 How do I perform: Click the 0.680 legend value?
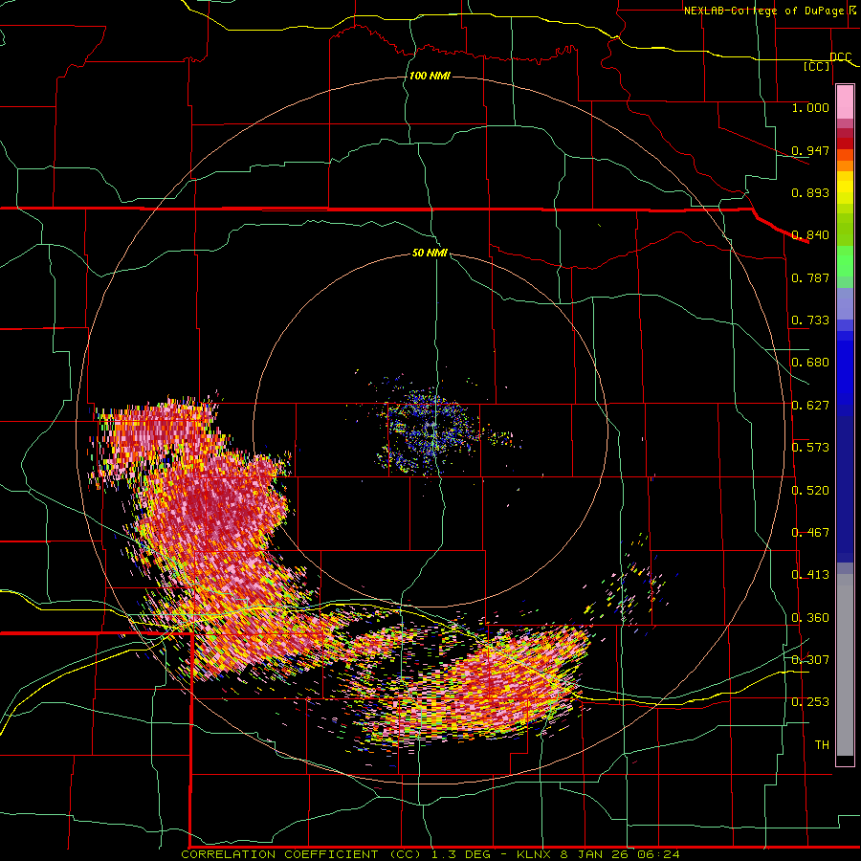click(x=810, y=362)
